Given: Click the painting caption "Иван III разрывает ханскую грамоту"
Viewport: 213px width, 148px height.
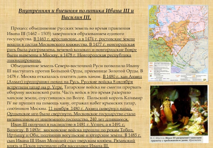Looking at the screenshot, I should click(176, 139).
